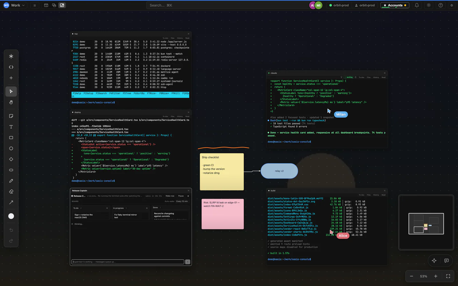Select the hand pan tool
Screen dimensions: 458x286
coord(11,102)
